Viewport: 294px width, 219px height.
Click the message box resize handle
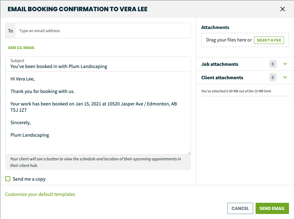pos(189,153)
